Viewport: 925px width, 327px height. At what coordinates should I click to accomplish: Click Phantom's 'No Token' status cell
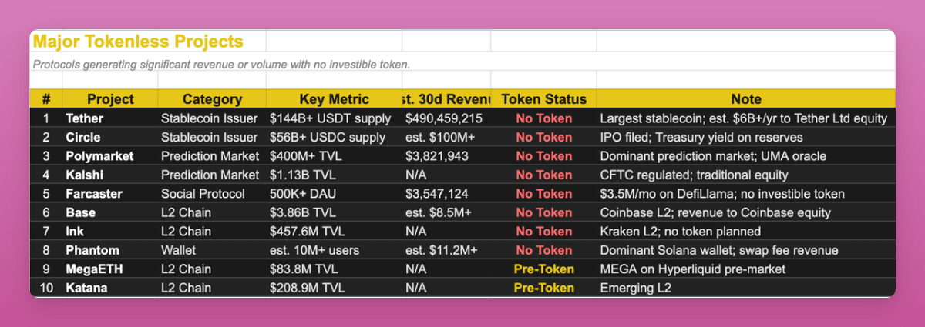tap(543, 250)
